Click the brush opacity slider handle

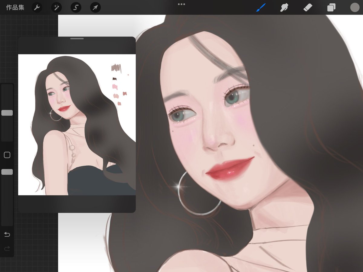click(7, 172)
